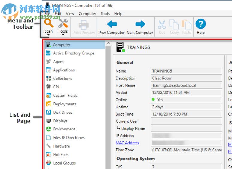Click the sidebar list scrollbar track
This screenshot has height=169, width=232.
108,107
